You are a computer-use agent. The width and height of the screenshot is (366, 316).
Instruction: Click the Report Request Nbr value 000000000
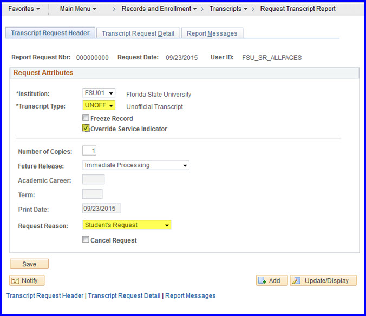click(92, 58)
